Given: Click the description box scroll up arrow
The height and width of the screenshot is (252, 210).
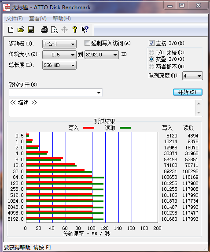Looking at the screenshot, I should [x=199, y=104].
